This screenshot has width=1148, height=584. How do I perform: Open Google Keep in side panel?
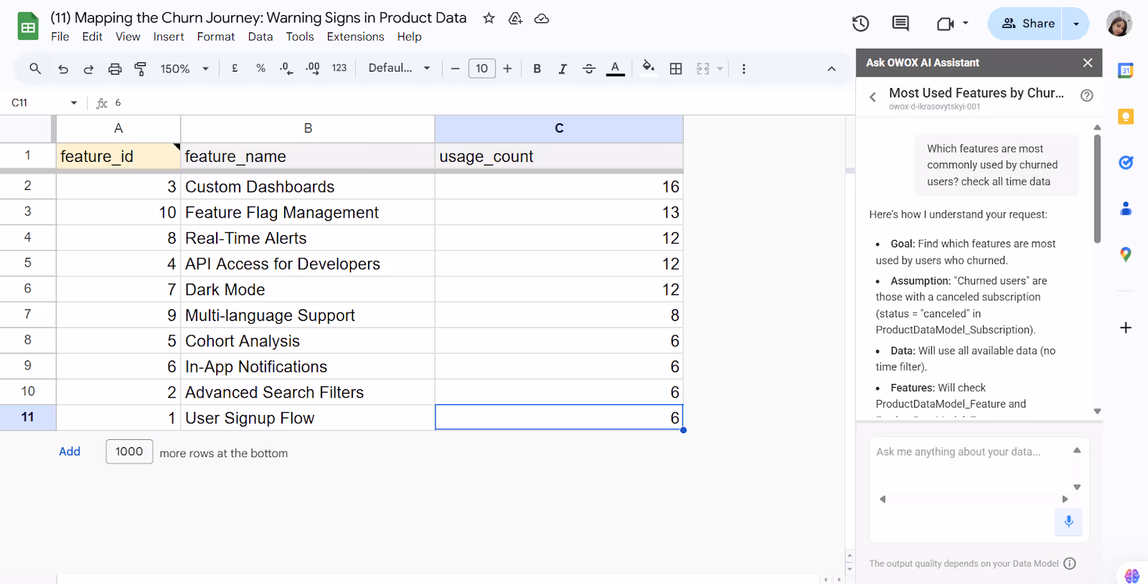(1126, 116)
